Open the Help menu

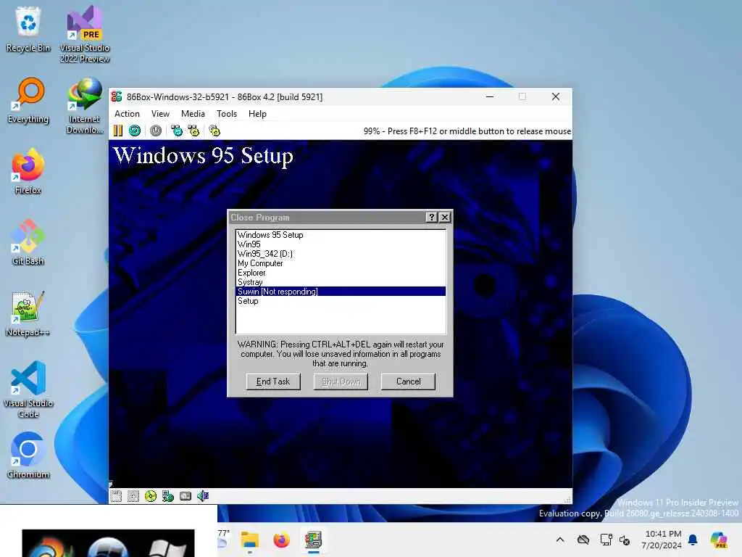(x=257, y=114)
